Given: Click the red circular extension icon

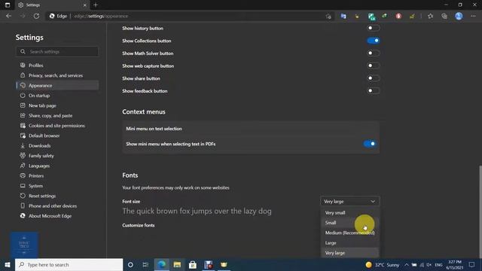Looking at the screenshot, I should pos(398,16).
